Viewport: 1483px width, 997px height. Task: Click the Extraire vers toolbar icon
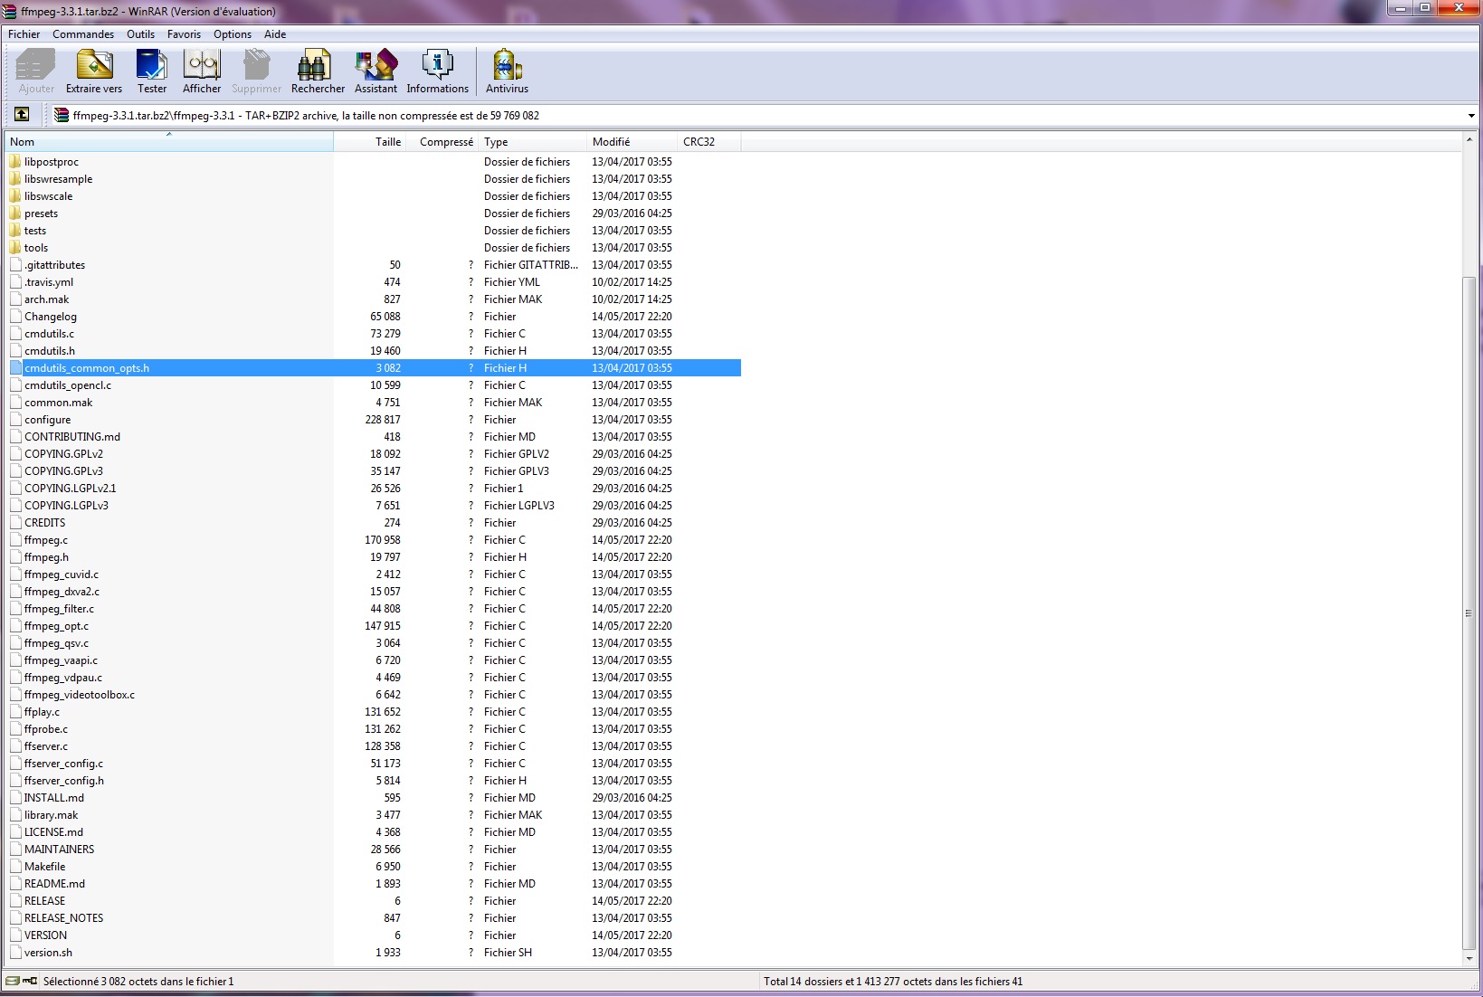[94, 65]
